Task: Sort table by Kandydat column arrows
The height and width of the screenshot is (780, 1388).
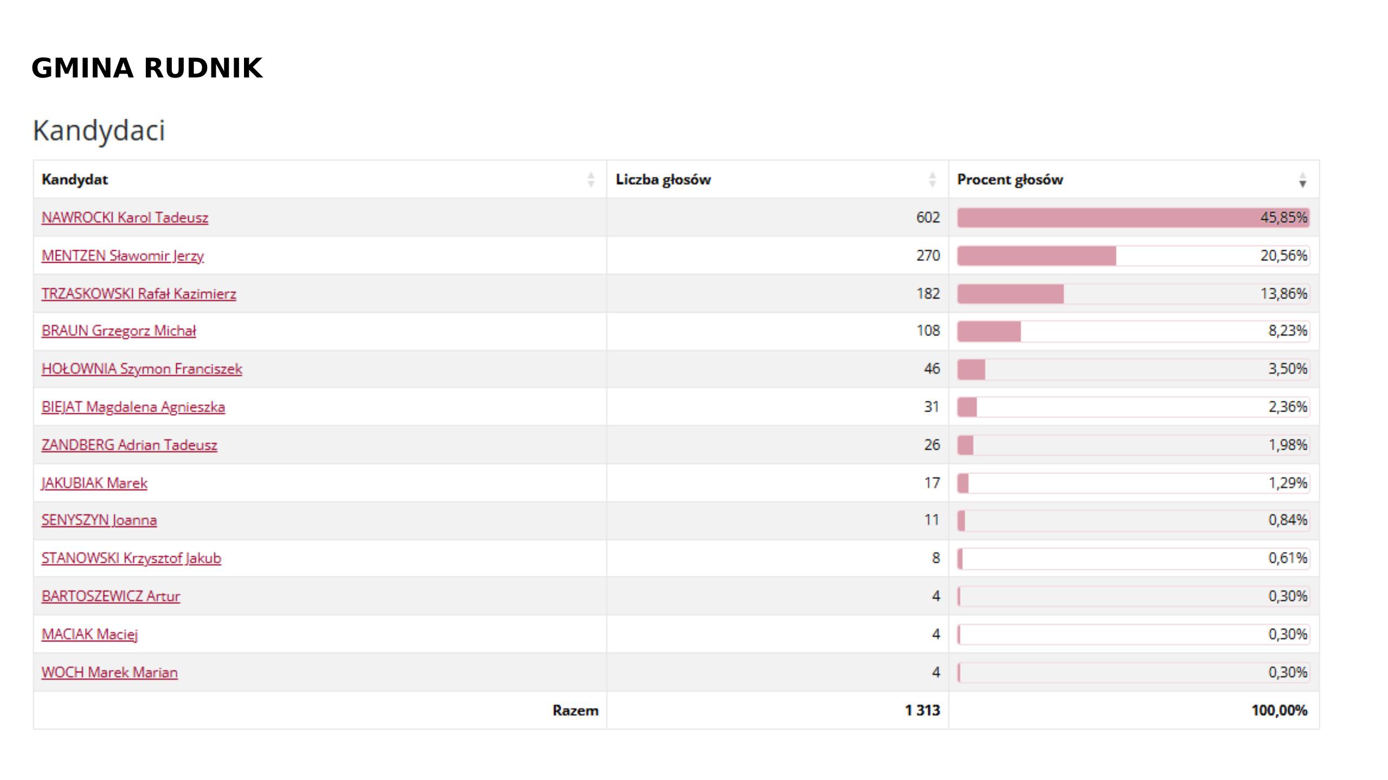Action: pyautogui.click(x=590, y=179)
